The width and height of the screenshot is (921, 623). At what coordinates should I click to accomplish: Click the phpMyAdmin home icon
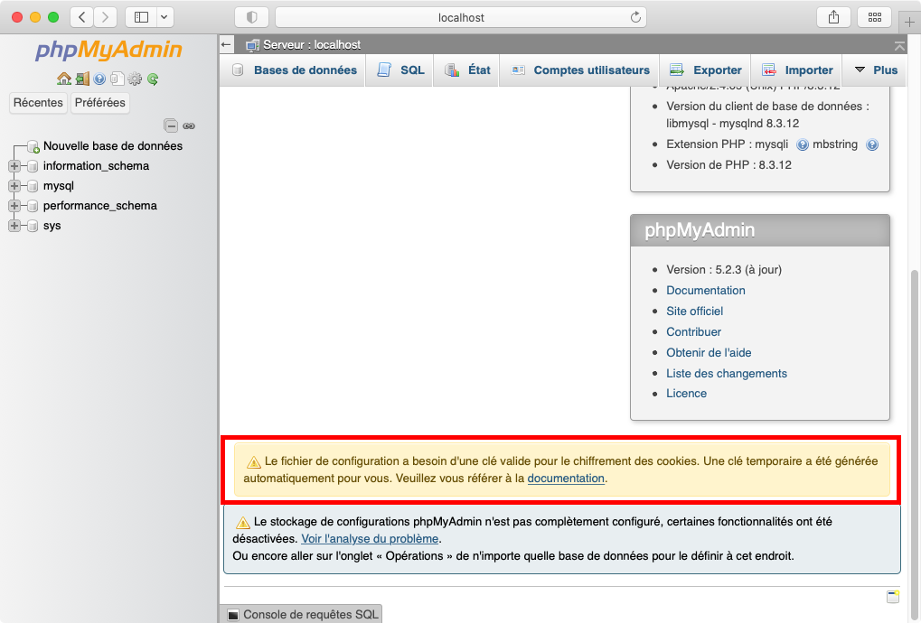[63, 79]
